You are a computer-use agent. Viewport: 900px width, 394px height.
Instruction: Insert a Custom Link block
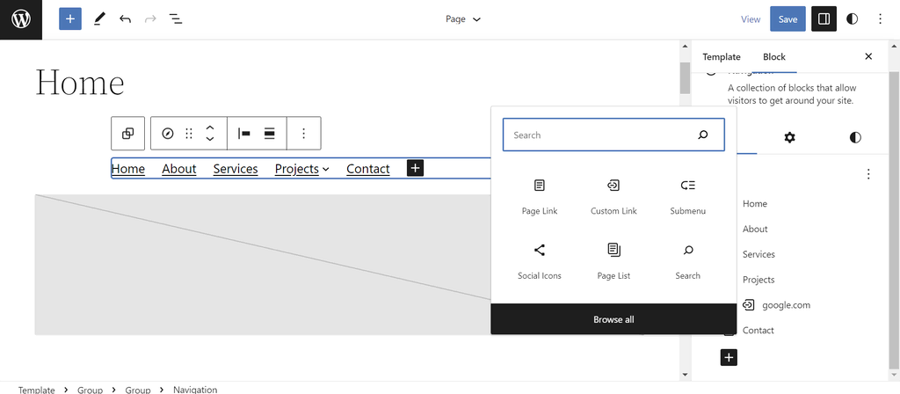coord(613,196)
